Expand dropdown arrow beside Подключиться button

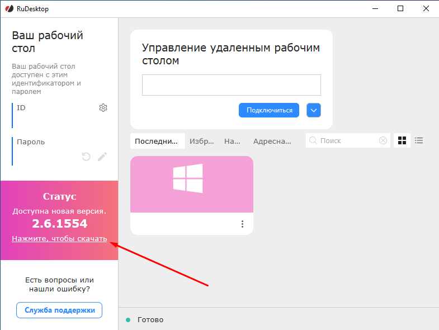pyautogui.click(x=314, y=110)
